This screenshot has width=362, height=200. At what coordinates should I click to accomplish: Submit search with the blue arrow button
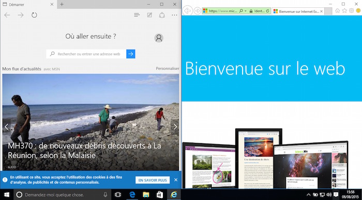(x=131, y=54)
